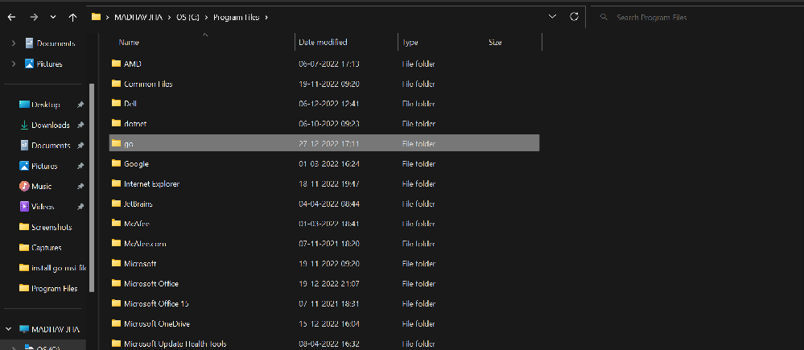Select Microsoft Update Health Tools folder
804x350 pixels.
coord(175,344)
